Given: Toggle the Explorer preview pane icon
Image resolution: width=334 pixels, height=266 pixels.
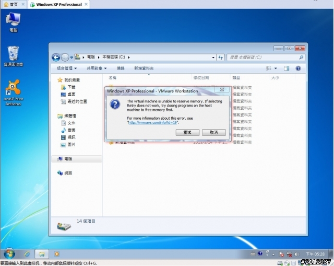Looking at the screenshot, I should [x=287, y=68].
